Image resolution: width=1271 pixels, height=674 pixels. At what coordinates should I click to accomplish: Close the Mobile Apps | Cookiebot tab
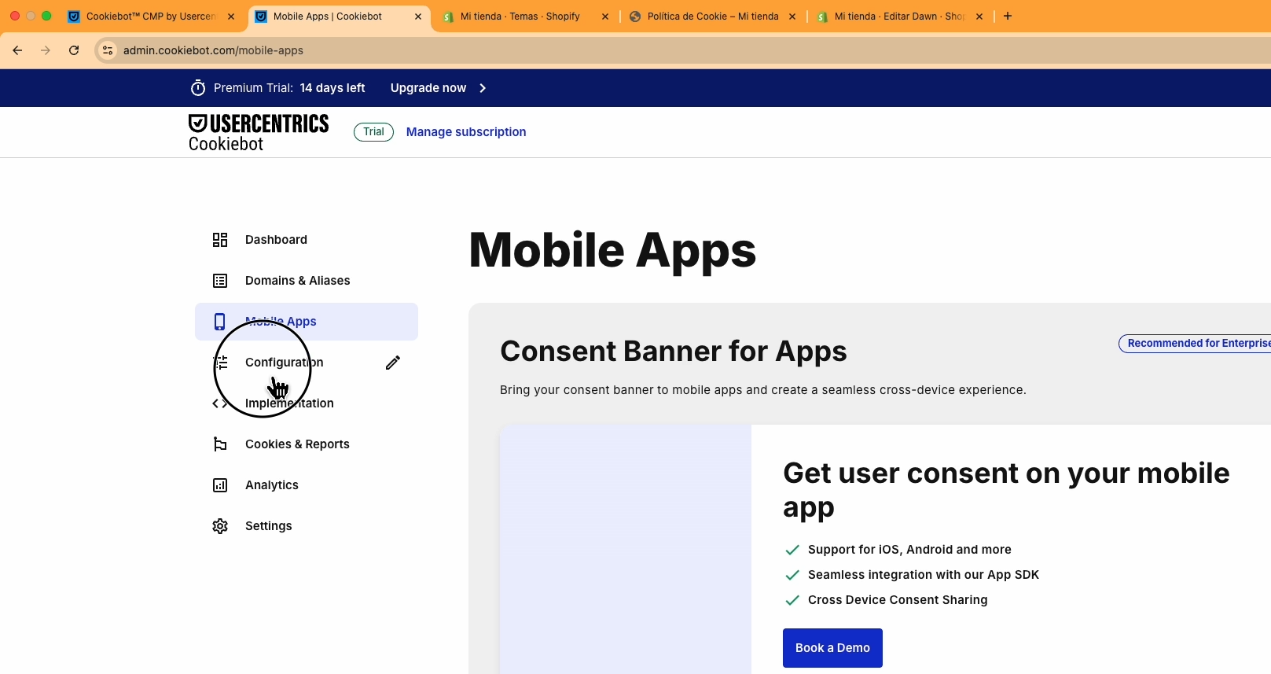[x=418, y=17]
